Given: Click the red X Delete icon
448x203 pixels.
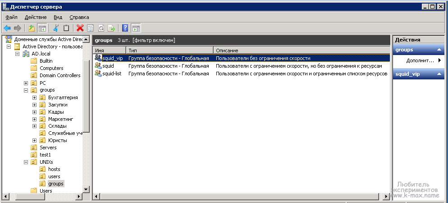Looking at the screenshot, I should tap(80, 28).
